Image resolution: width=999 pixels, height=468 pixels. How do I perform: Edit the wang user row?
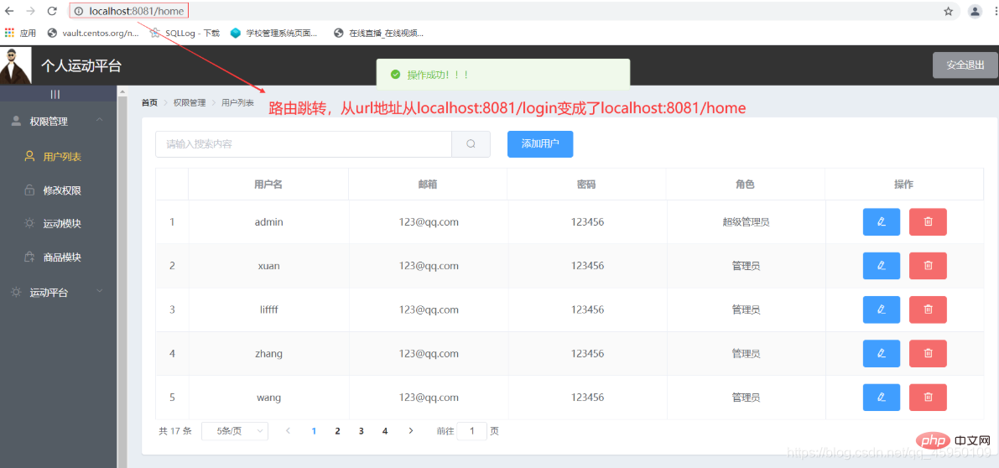point(881,398)
